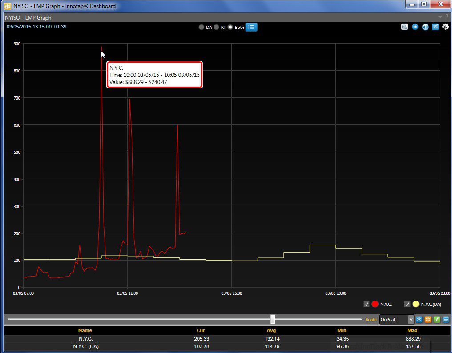The image size is (452, 353).
Task: Select the DA radio button
Action: pyautogui.click(x=201, y=28)
